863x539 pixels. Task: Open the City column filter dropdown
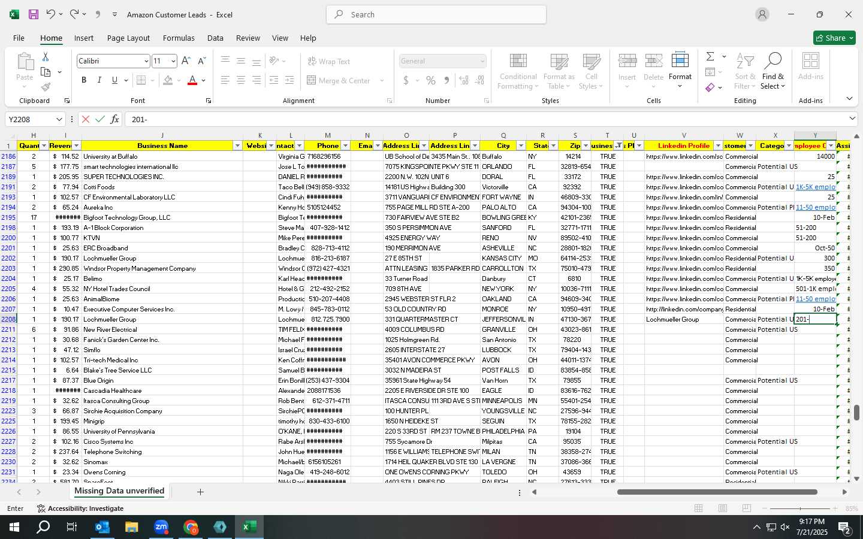click(x=521, y=146)
